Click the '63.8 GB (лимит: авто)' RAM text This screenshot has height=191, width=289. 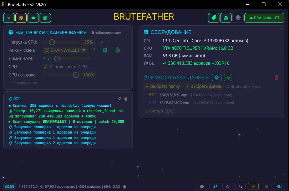click(x=184, y=56)
